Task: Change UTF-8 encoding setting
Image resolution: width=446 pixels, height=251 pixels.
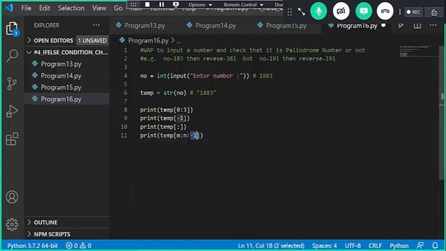Action: point(353,245)
